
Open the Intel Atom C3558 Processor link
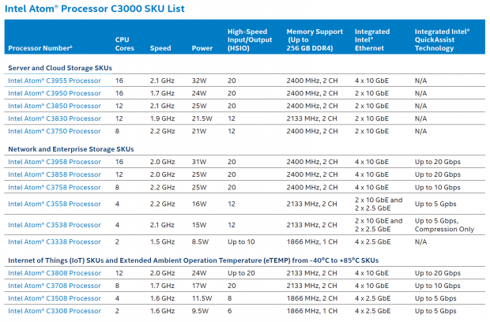(x=55, y=204)
